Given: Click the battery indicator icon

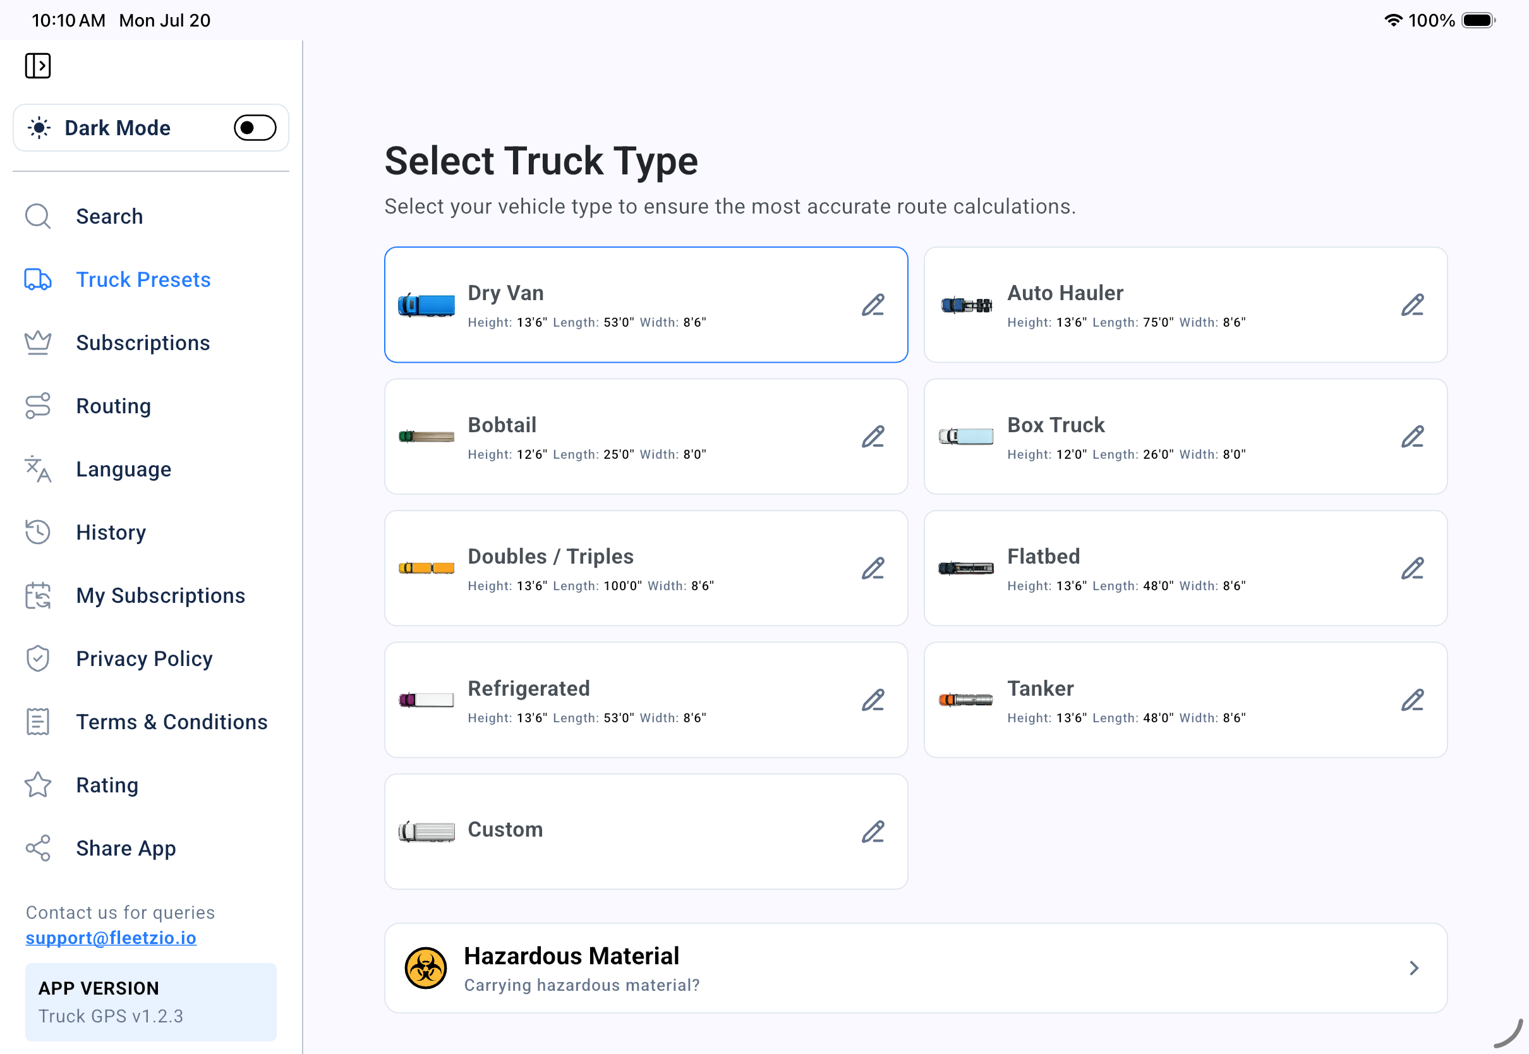Looking at the screenshot, I should tap(1479, 20).
